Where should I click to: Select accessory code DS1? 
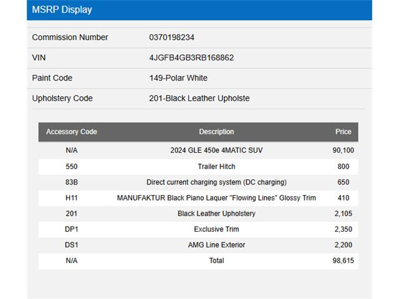pos(72,245)
